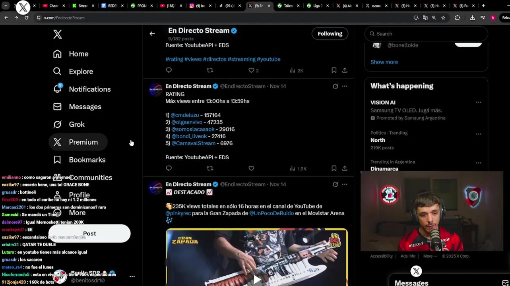
Task: Open the @olgaenvivo mention
Action: pos(187,122)
